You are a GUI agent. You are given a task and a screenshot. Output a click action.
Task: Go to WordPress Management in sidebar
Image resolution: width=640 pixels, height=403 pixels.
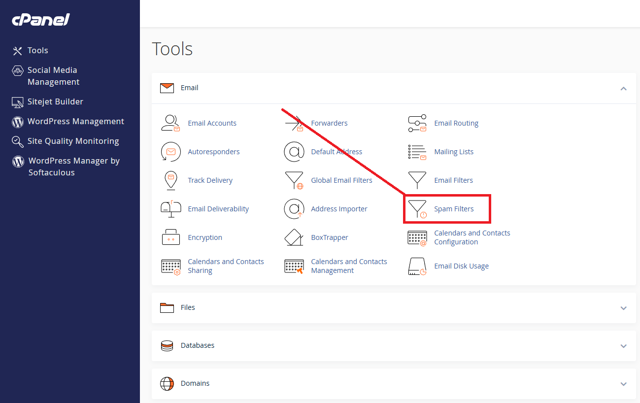(x=76, y=121)
